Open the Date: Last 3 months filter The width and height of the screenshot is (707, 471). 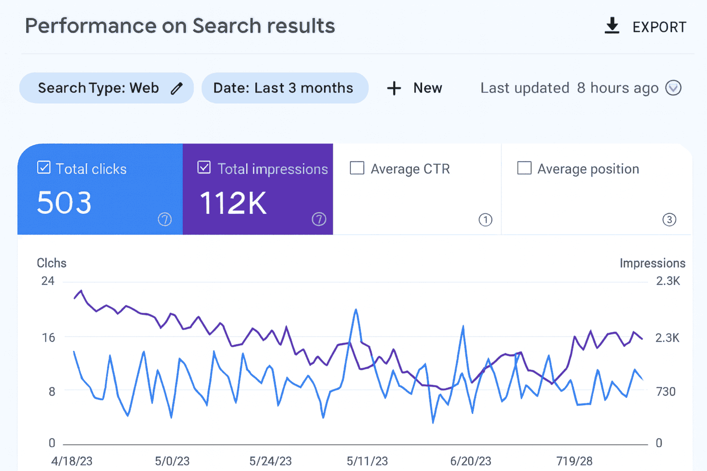pos(284,88)
